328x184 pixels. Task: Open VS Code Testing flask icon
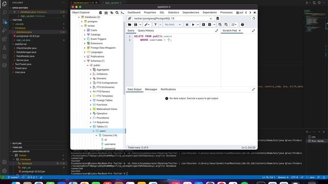[5, 48]
